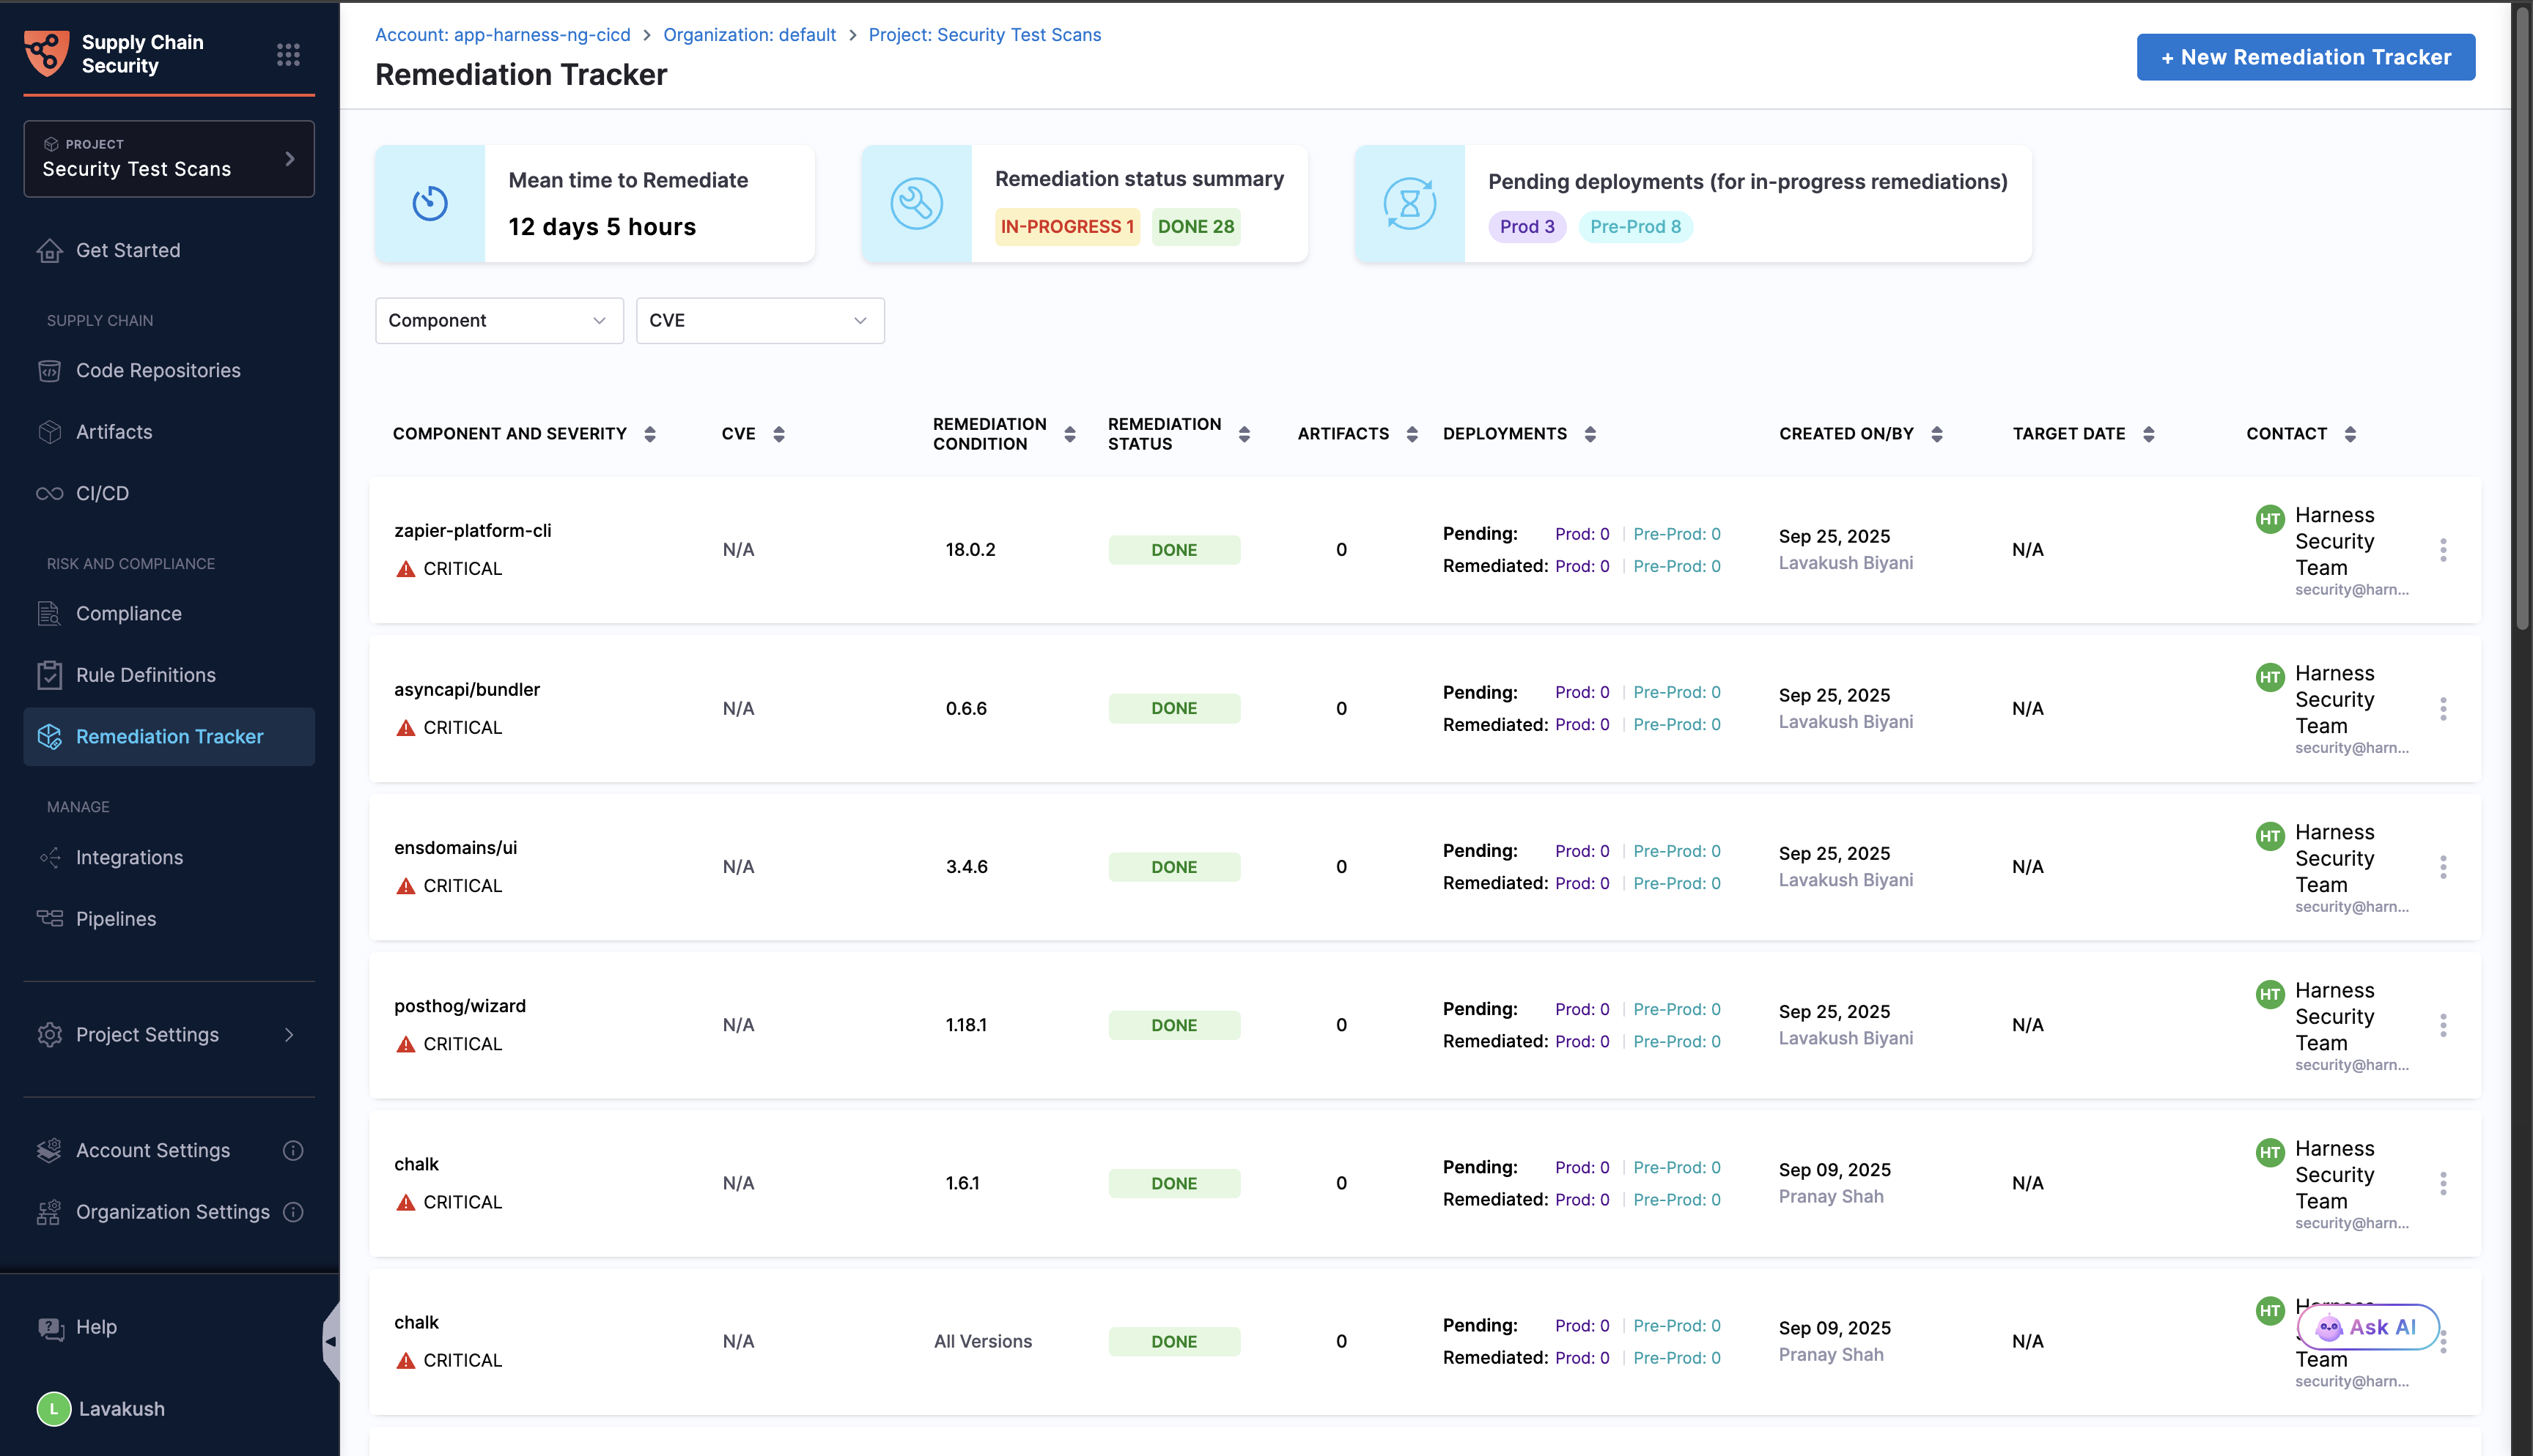Screen dimensions: 2533x1456
Task: Click New Remediation Tracker button
Action: 2305,57
